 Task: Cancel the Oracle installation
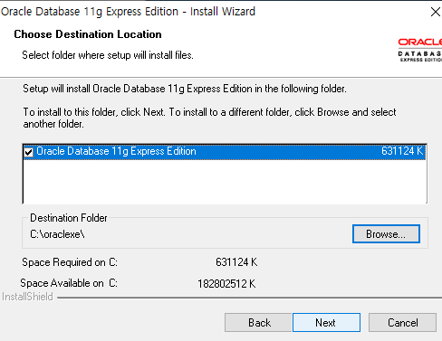(402, 323)
